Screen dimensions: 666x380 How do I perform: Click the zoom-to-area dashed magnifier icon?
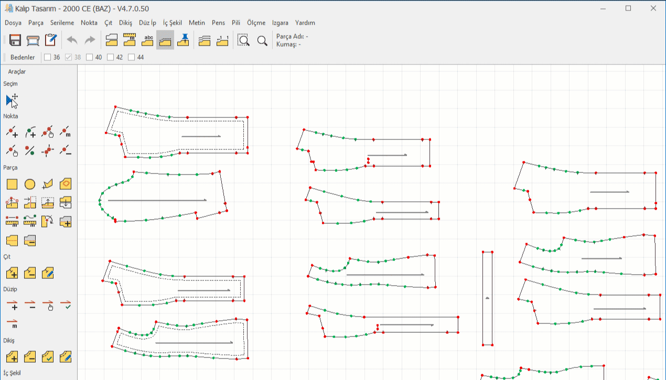pos(243,40)
